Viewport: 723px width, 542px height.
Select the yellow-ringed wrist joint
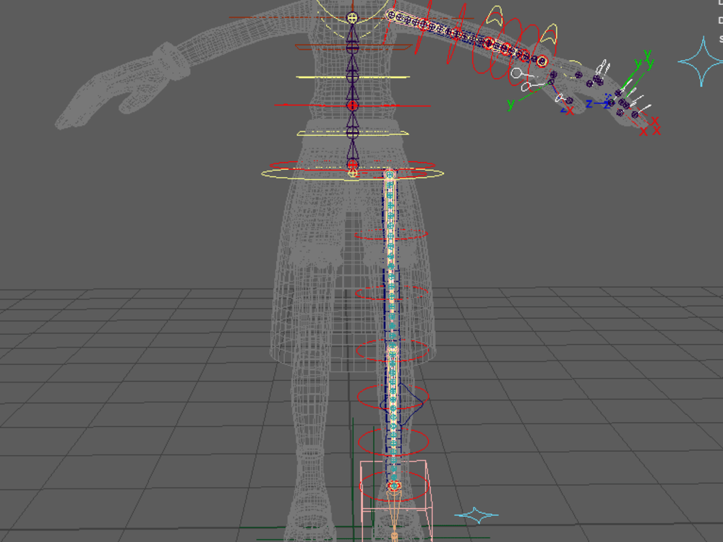[542, 61]
